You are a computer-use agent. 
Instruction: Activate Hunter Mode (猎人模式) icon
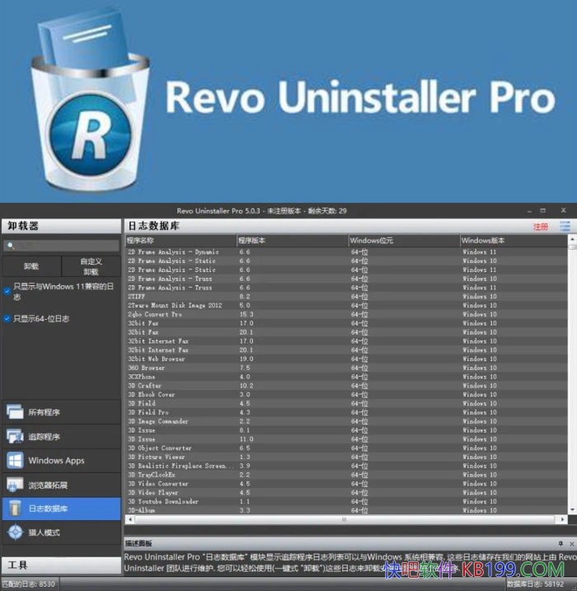click(15, 532)
